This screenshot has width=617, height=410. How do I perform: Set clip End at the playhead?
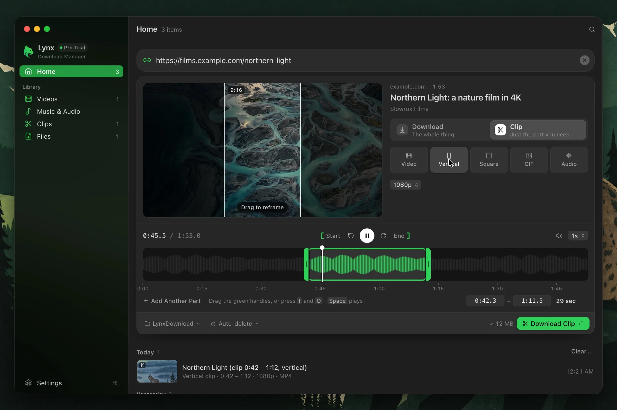pos(402,236)
